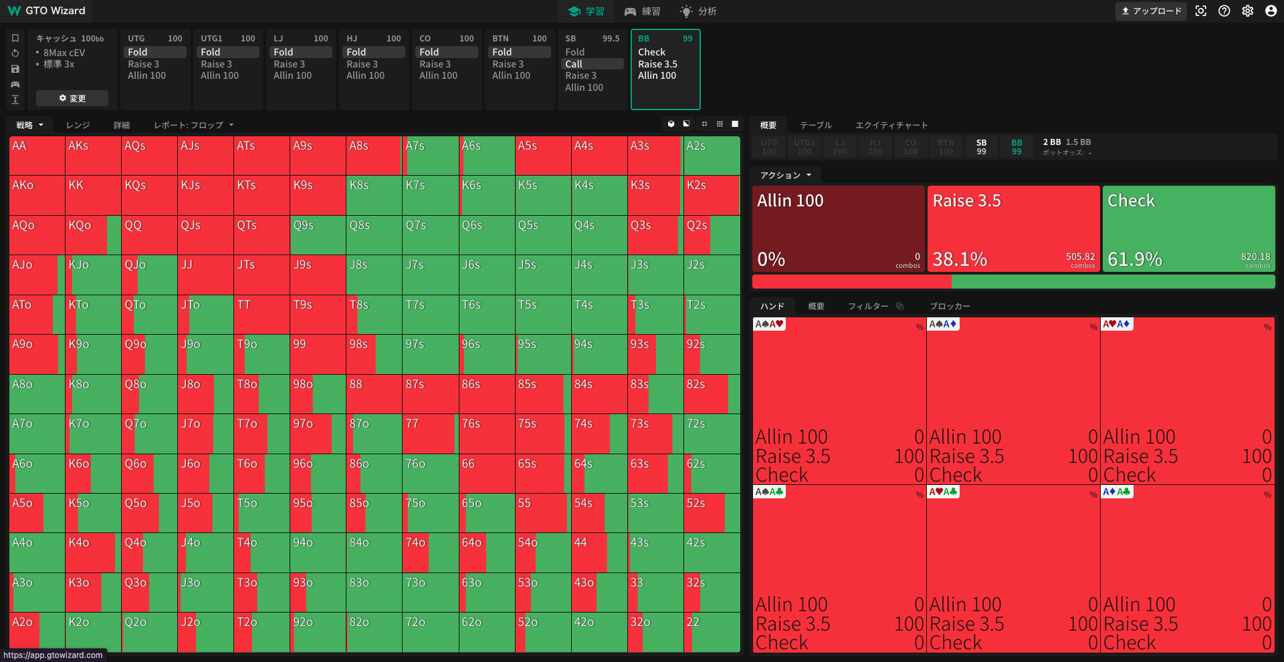Select the Allin 100 action card
Image resolution: width=1284 pixels, height=662 pixels.
pyautogui.click(x=839, y=228)
